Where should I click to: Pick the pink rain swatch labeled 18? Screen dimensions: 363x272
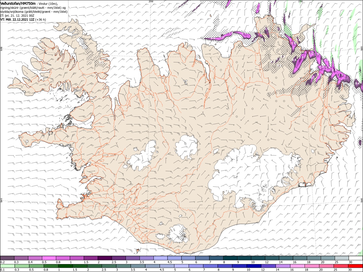coord(312,266)
